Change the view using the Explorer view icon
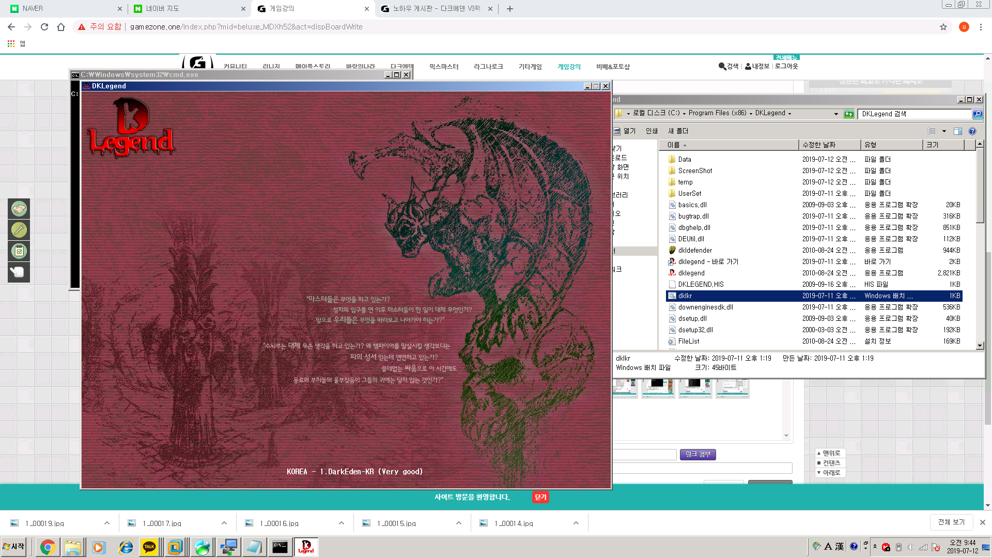992x558 pixels. (932, 131)
